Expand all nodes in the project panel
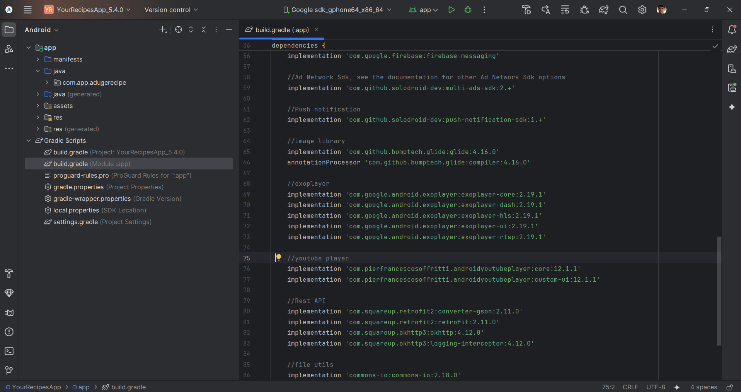This screenshot has width=741, height=392. [191, 29]
